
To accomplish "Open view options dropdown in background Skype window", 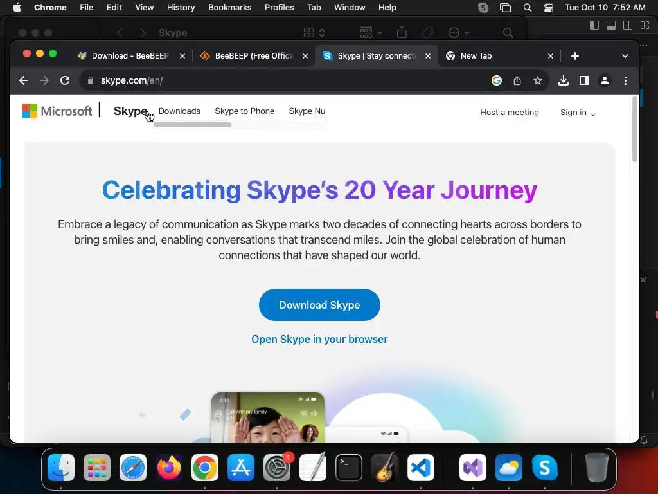I will pyautogui.click(x=314, y=32).
